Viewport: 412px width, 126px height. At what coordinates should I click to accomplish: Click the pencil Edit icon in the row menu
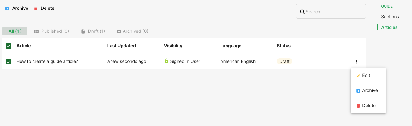pos(358,76)
